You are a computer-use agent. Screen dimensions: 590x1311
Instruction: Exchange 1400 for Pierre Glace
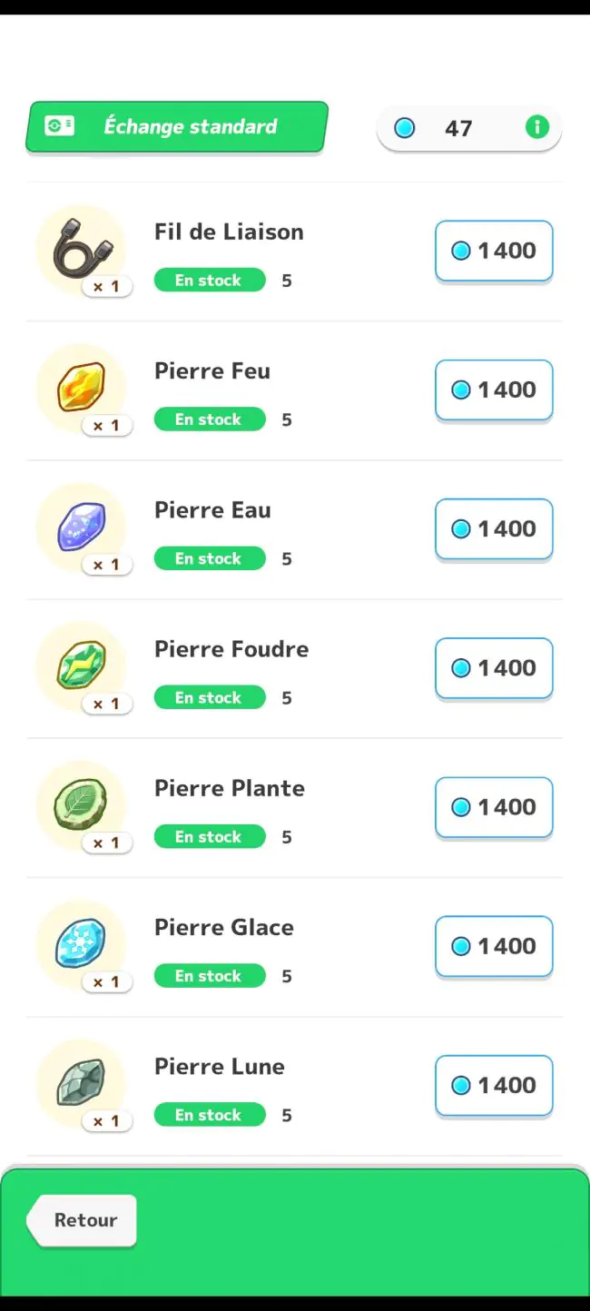[x=494, y=945]
